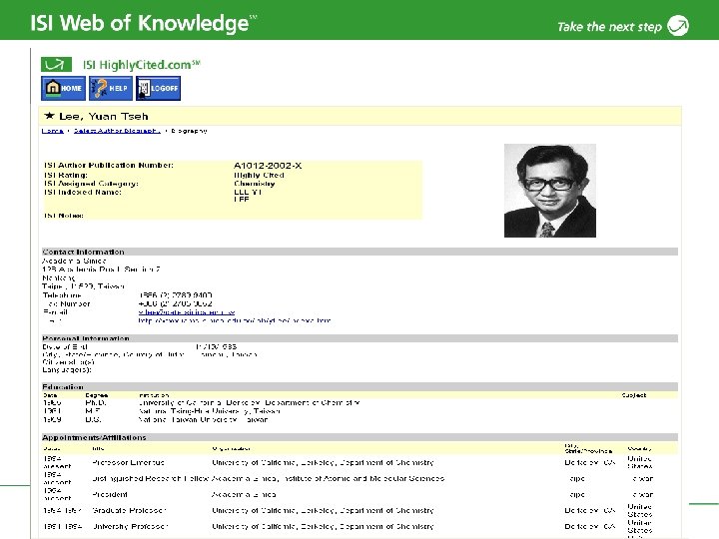Click the Take the next step globe icon
This screenshot has height=539, width=719.
coord(678,25)
